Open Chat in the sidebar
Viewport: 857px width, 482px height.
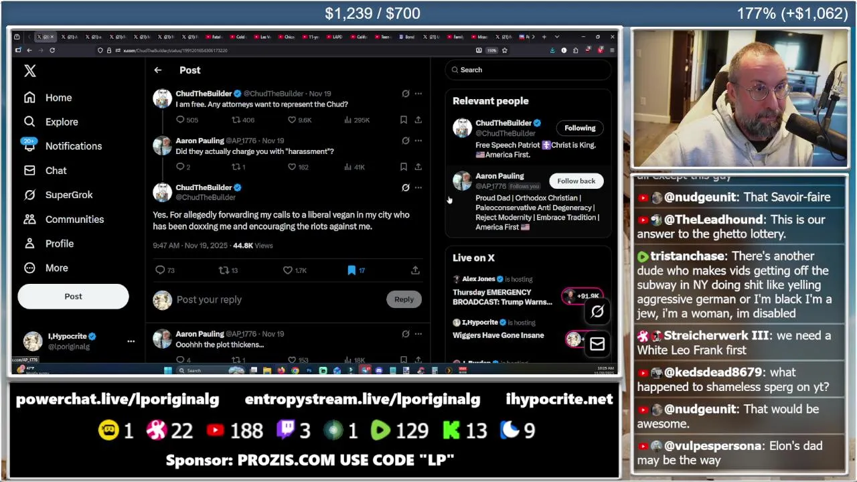coord(46,171)
